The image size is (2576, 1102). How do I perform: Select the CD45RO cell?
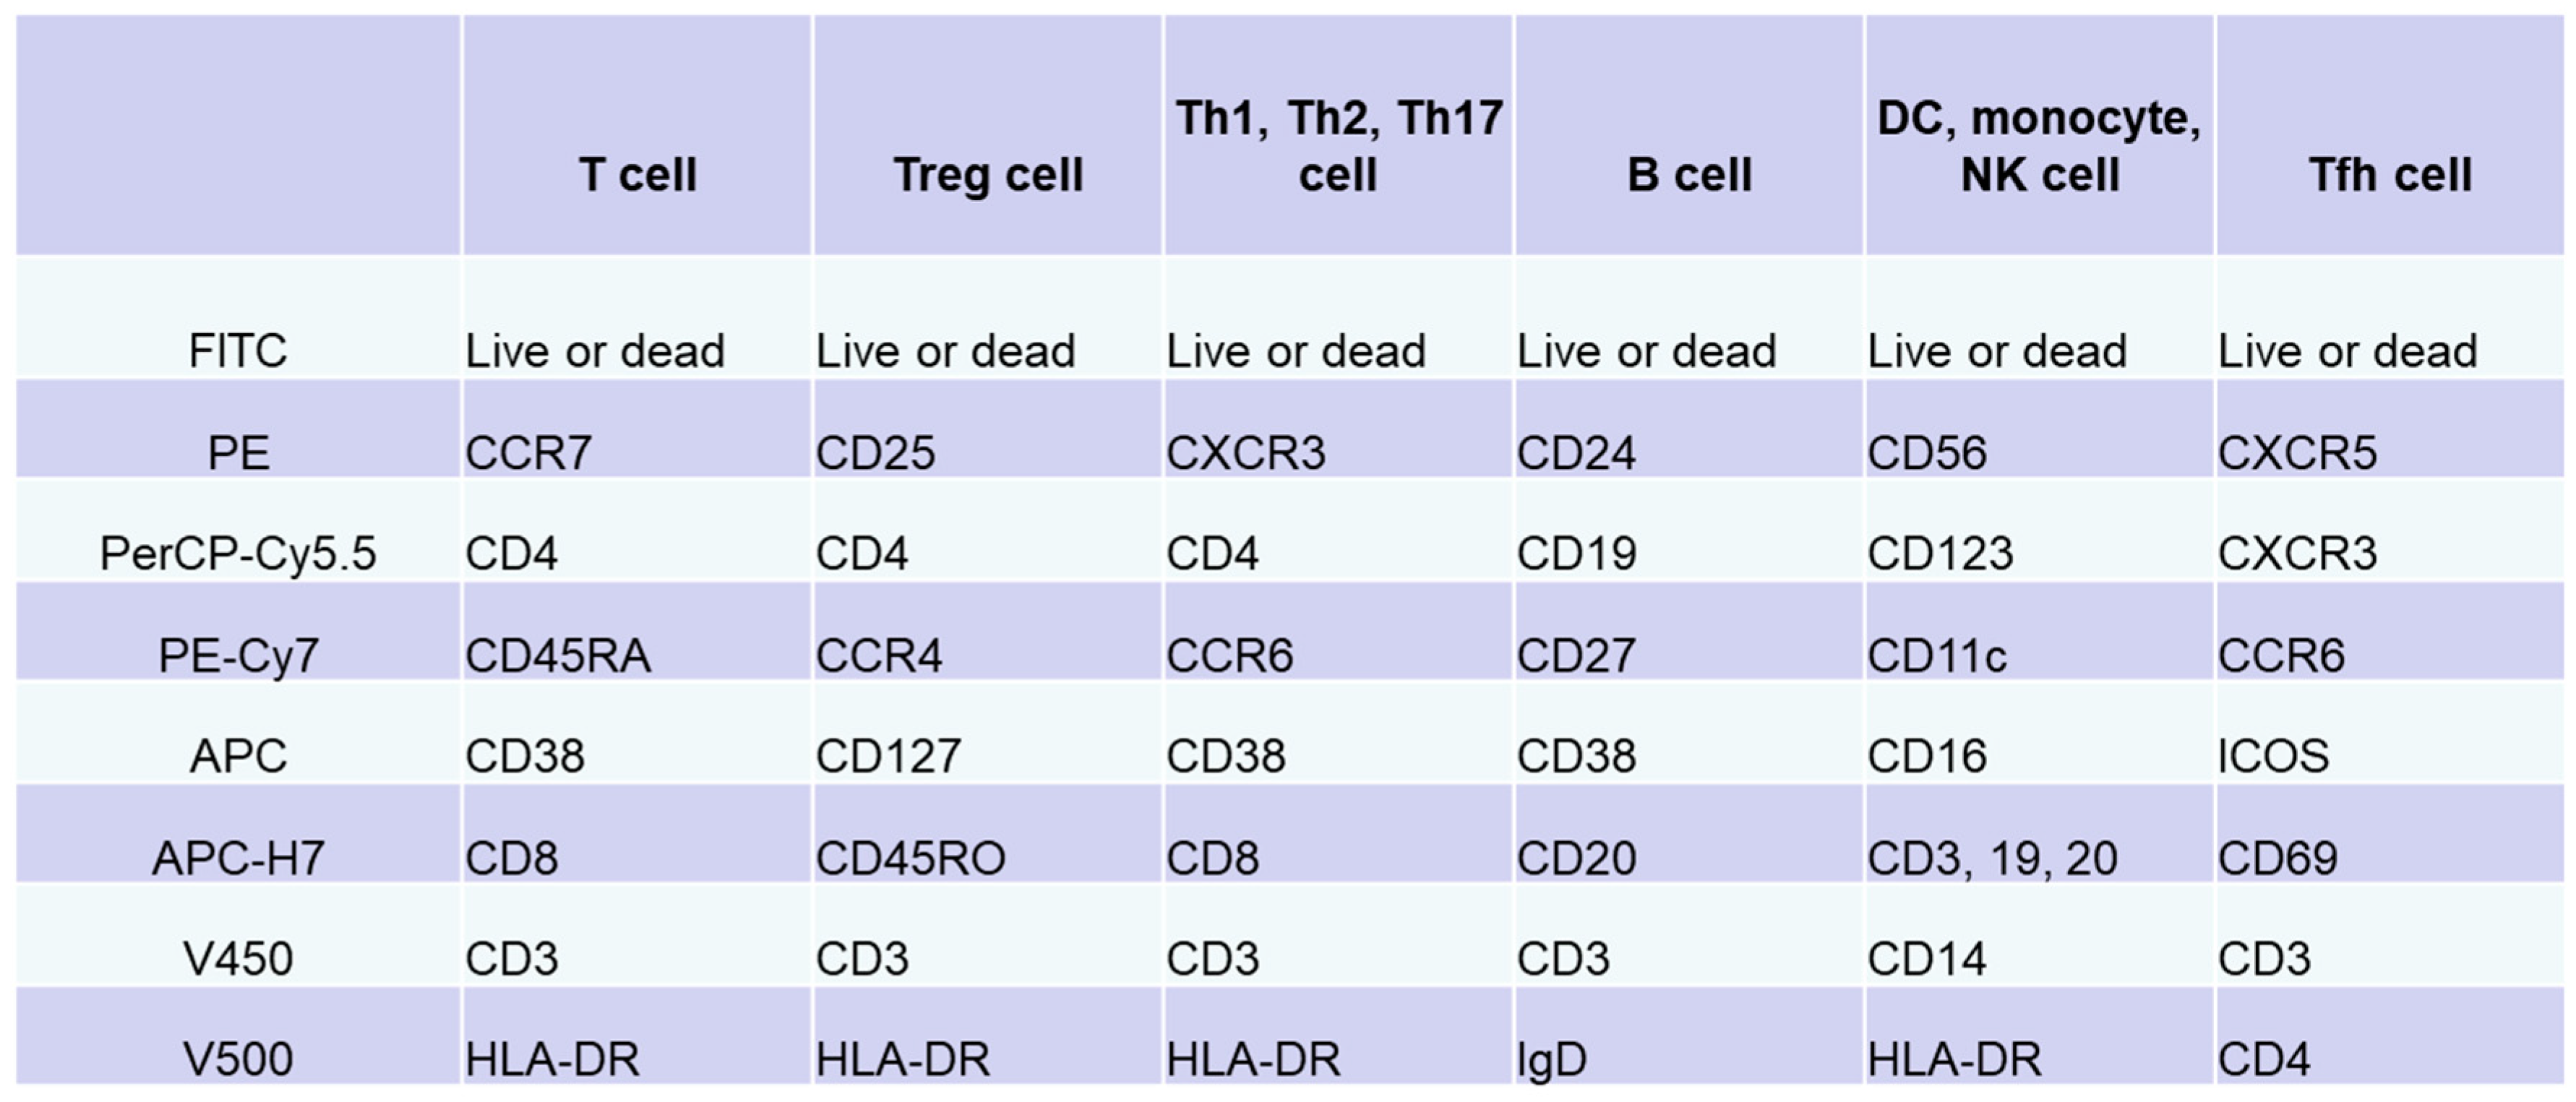910,858
